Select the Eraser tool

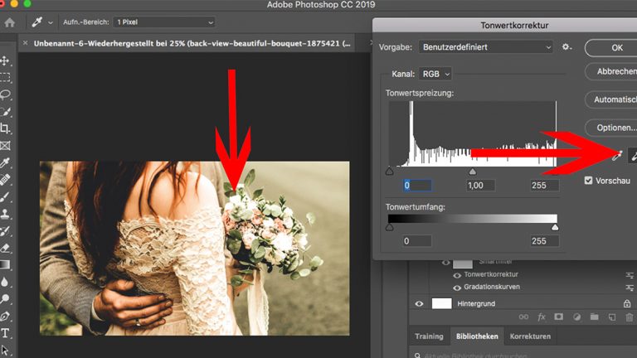pyautogui.click(x=5, y=248)
